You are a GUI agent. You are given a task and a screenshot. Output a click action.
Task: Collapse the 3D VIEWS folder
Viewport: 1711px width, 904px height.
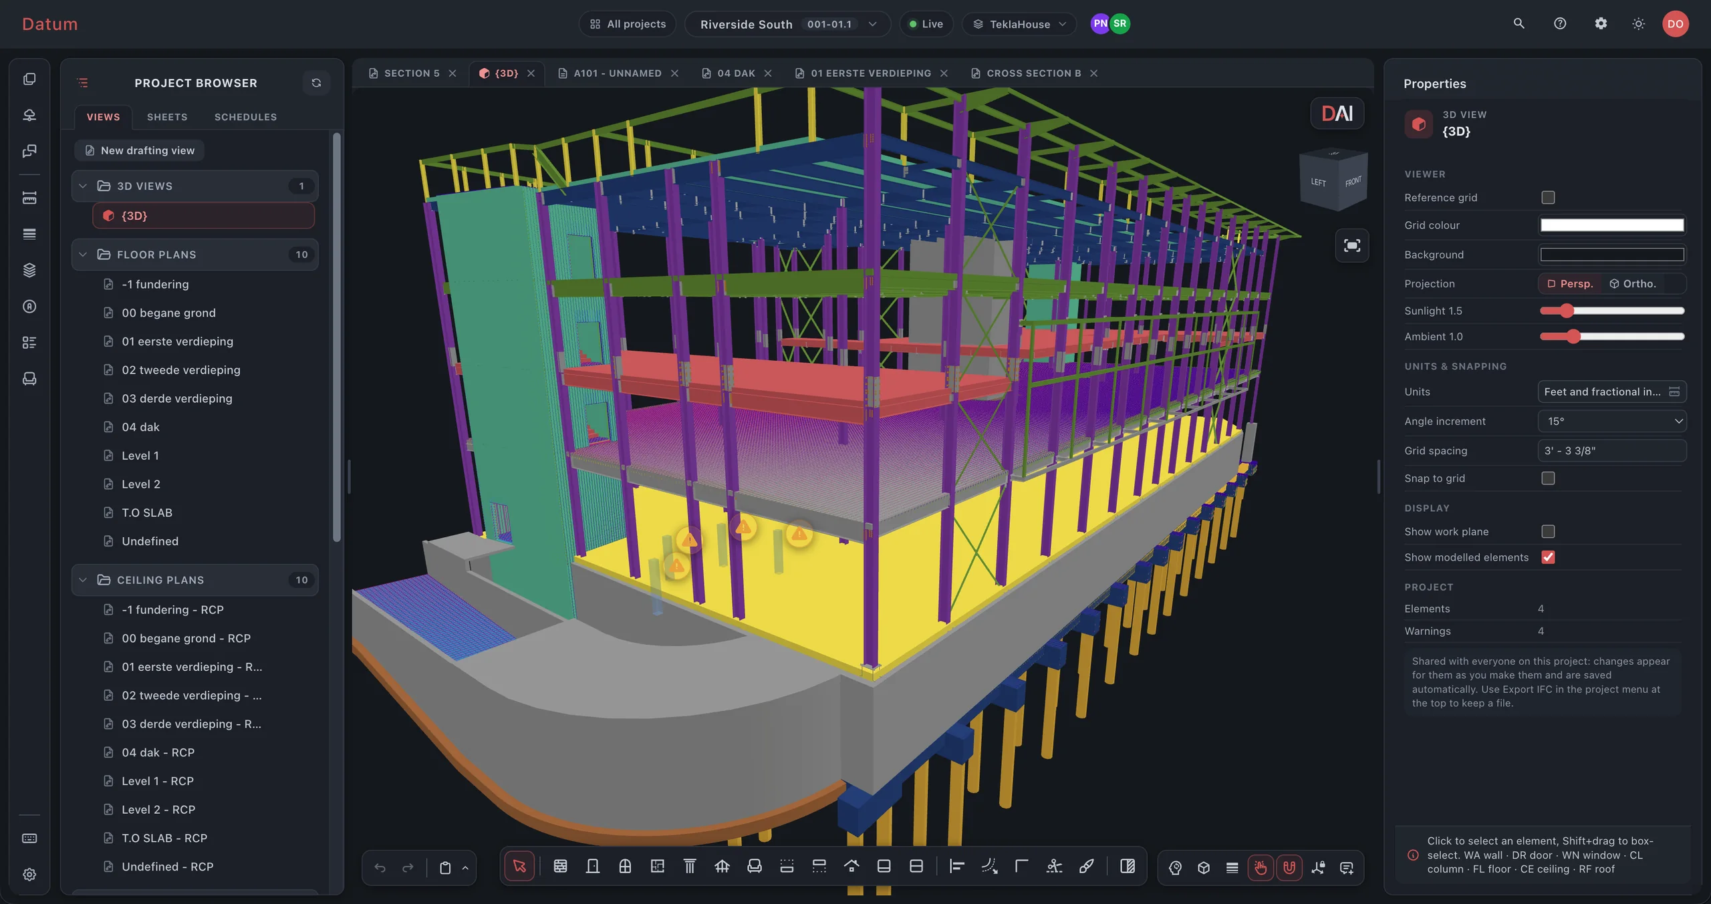click(x=83, y=186)
